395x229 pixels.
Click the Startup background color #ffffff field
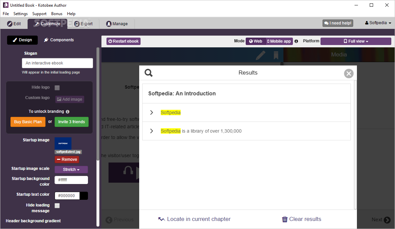67,180
